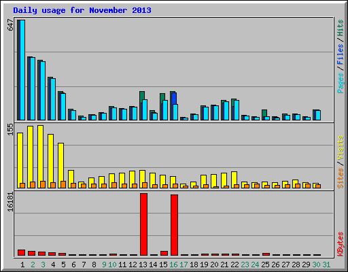Click the 'Daily usage for November 2013' title
The image size is (348, 272).
tap(82, 10)
